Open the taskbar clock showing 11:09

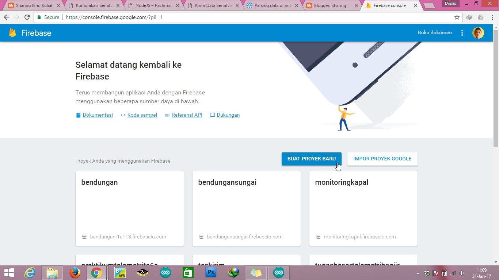click(x=481, y=273)
